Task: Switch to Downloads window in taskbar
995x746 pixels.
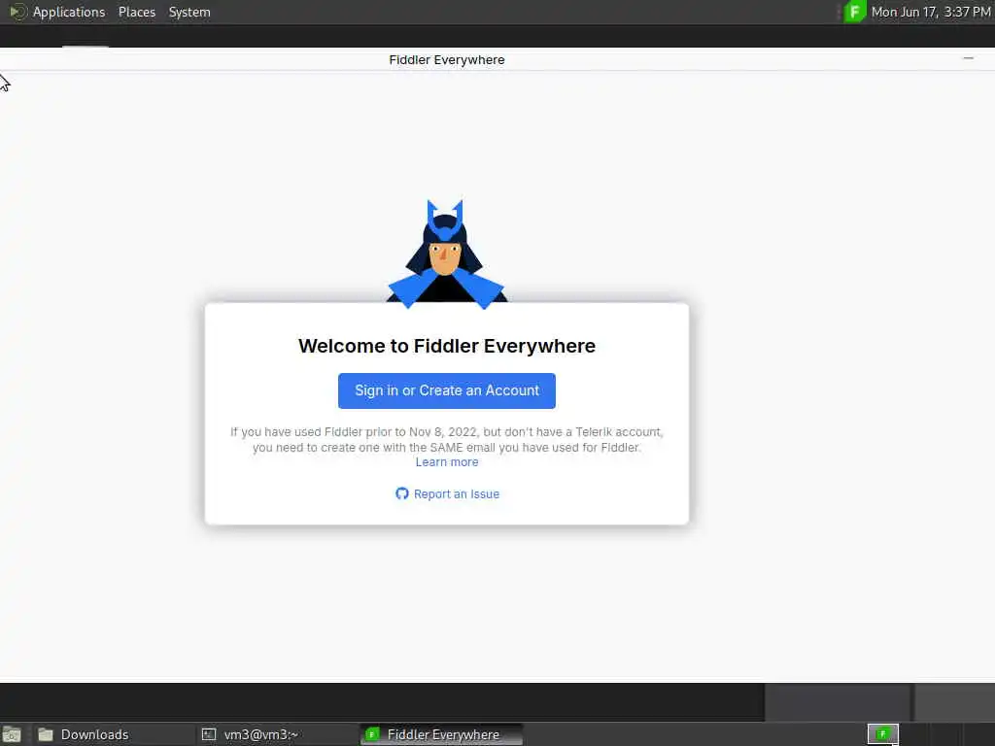Action: point(113,734)
